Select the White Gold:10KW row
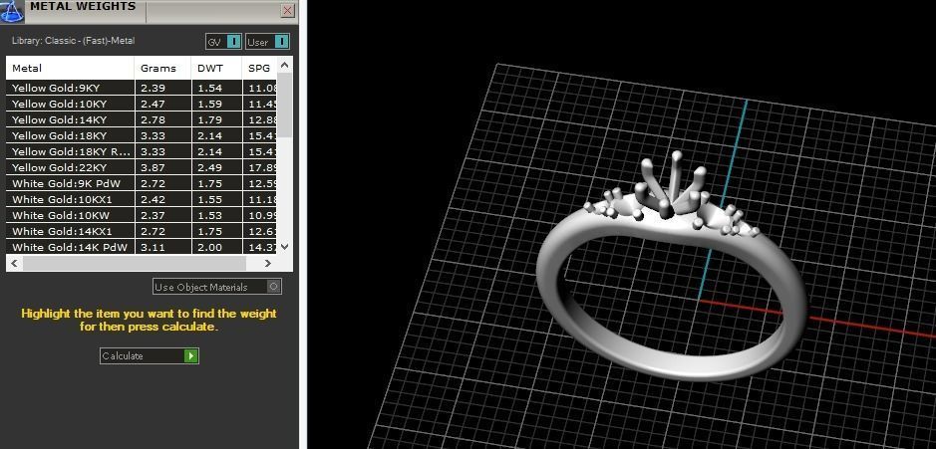 [142, 215]
